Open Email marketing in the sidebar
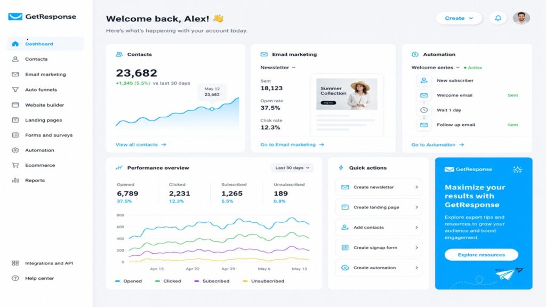The width and height of the screenshot is (546, 307). tap(45, 74)
